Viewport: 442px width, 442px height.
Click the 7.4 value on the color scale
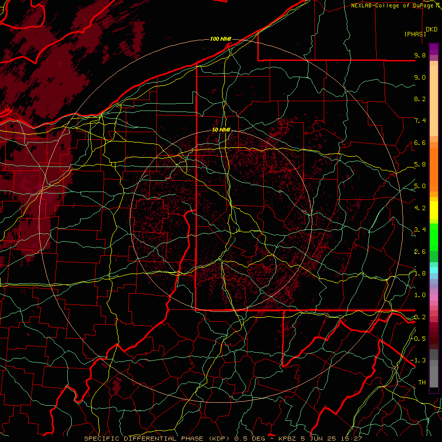(x=420, y=121)
